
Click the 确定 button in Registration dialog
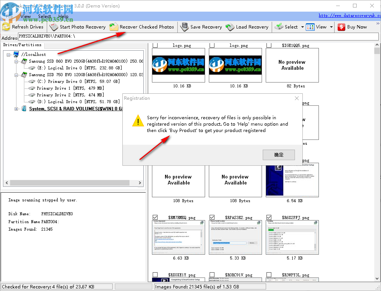click(x=279, y=155)
